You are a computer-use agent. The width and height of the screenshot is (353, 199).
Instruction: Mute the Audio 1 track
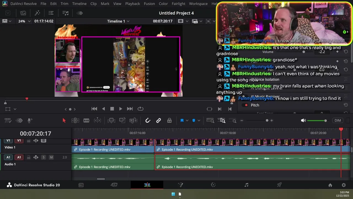[x=51, y=157]
